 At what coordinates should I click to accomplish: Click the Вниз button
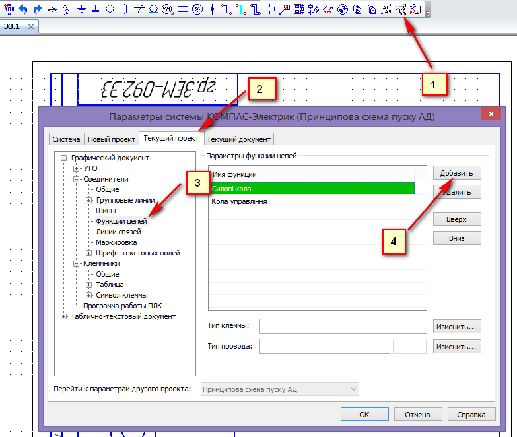coord(457,238)
